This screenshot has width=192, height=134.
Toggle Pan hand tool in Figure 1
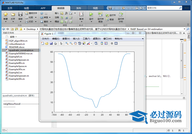[x=75, y=43]
